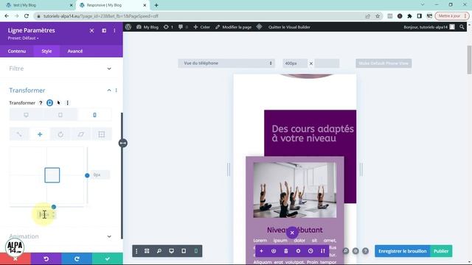Screen dimensions: 472x265
Task: Click the trash clear layout icon
Action: coord(286,251)
